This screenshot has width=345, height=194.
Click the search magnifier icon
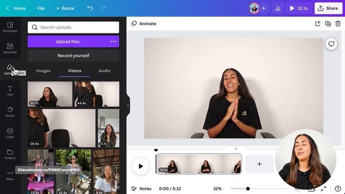34,27
